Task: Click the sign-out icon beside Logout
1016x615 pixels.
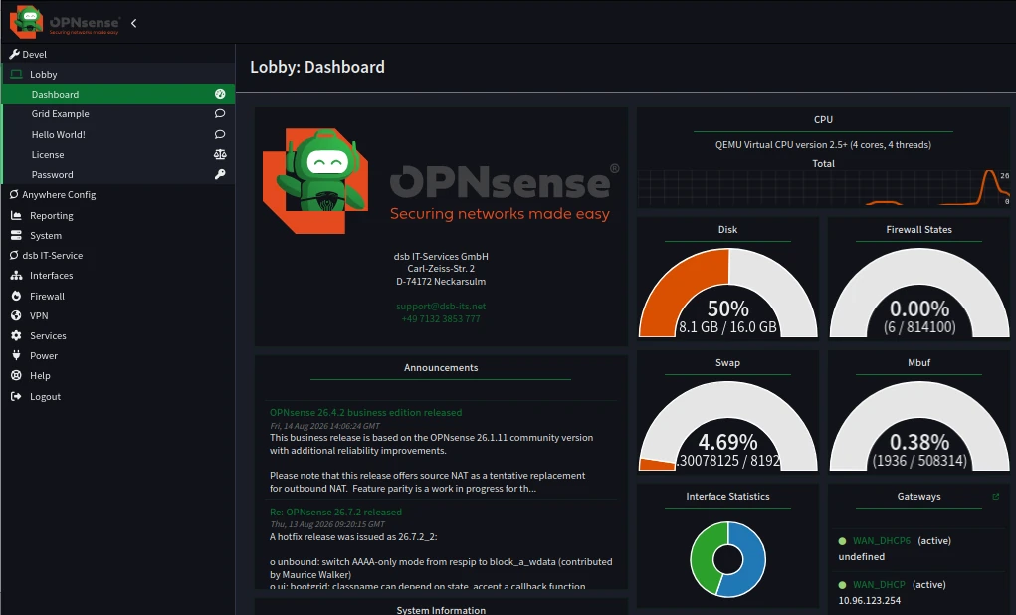Action: [x=16, y=397]
